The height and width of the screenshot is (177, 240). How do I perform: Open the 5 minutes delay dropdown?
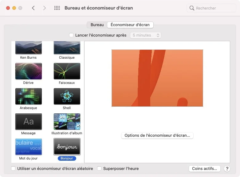(x=146, y=35)
